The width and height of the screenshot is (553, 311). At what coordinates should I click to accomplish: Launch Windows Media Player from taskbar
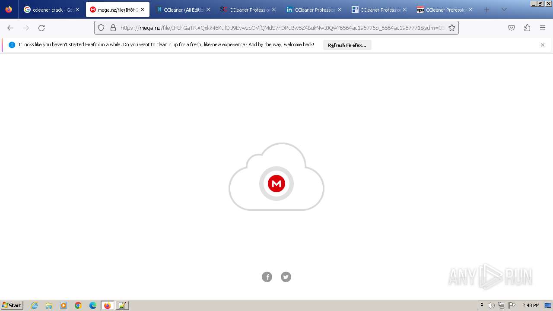[x=64, y=305]
